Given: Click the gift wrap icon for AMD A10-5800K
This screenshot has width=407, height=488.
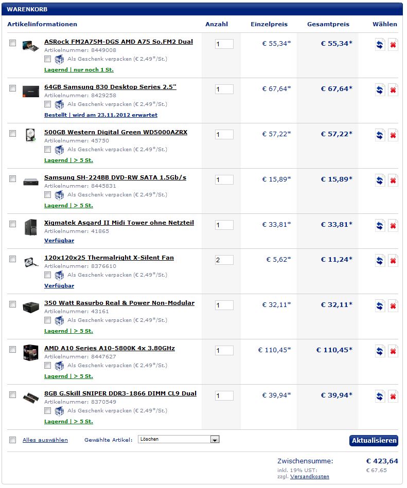Looking at the screenshot, I should pos(59,366).
